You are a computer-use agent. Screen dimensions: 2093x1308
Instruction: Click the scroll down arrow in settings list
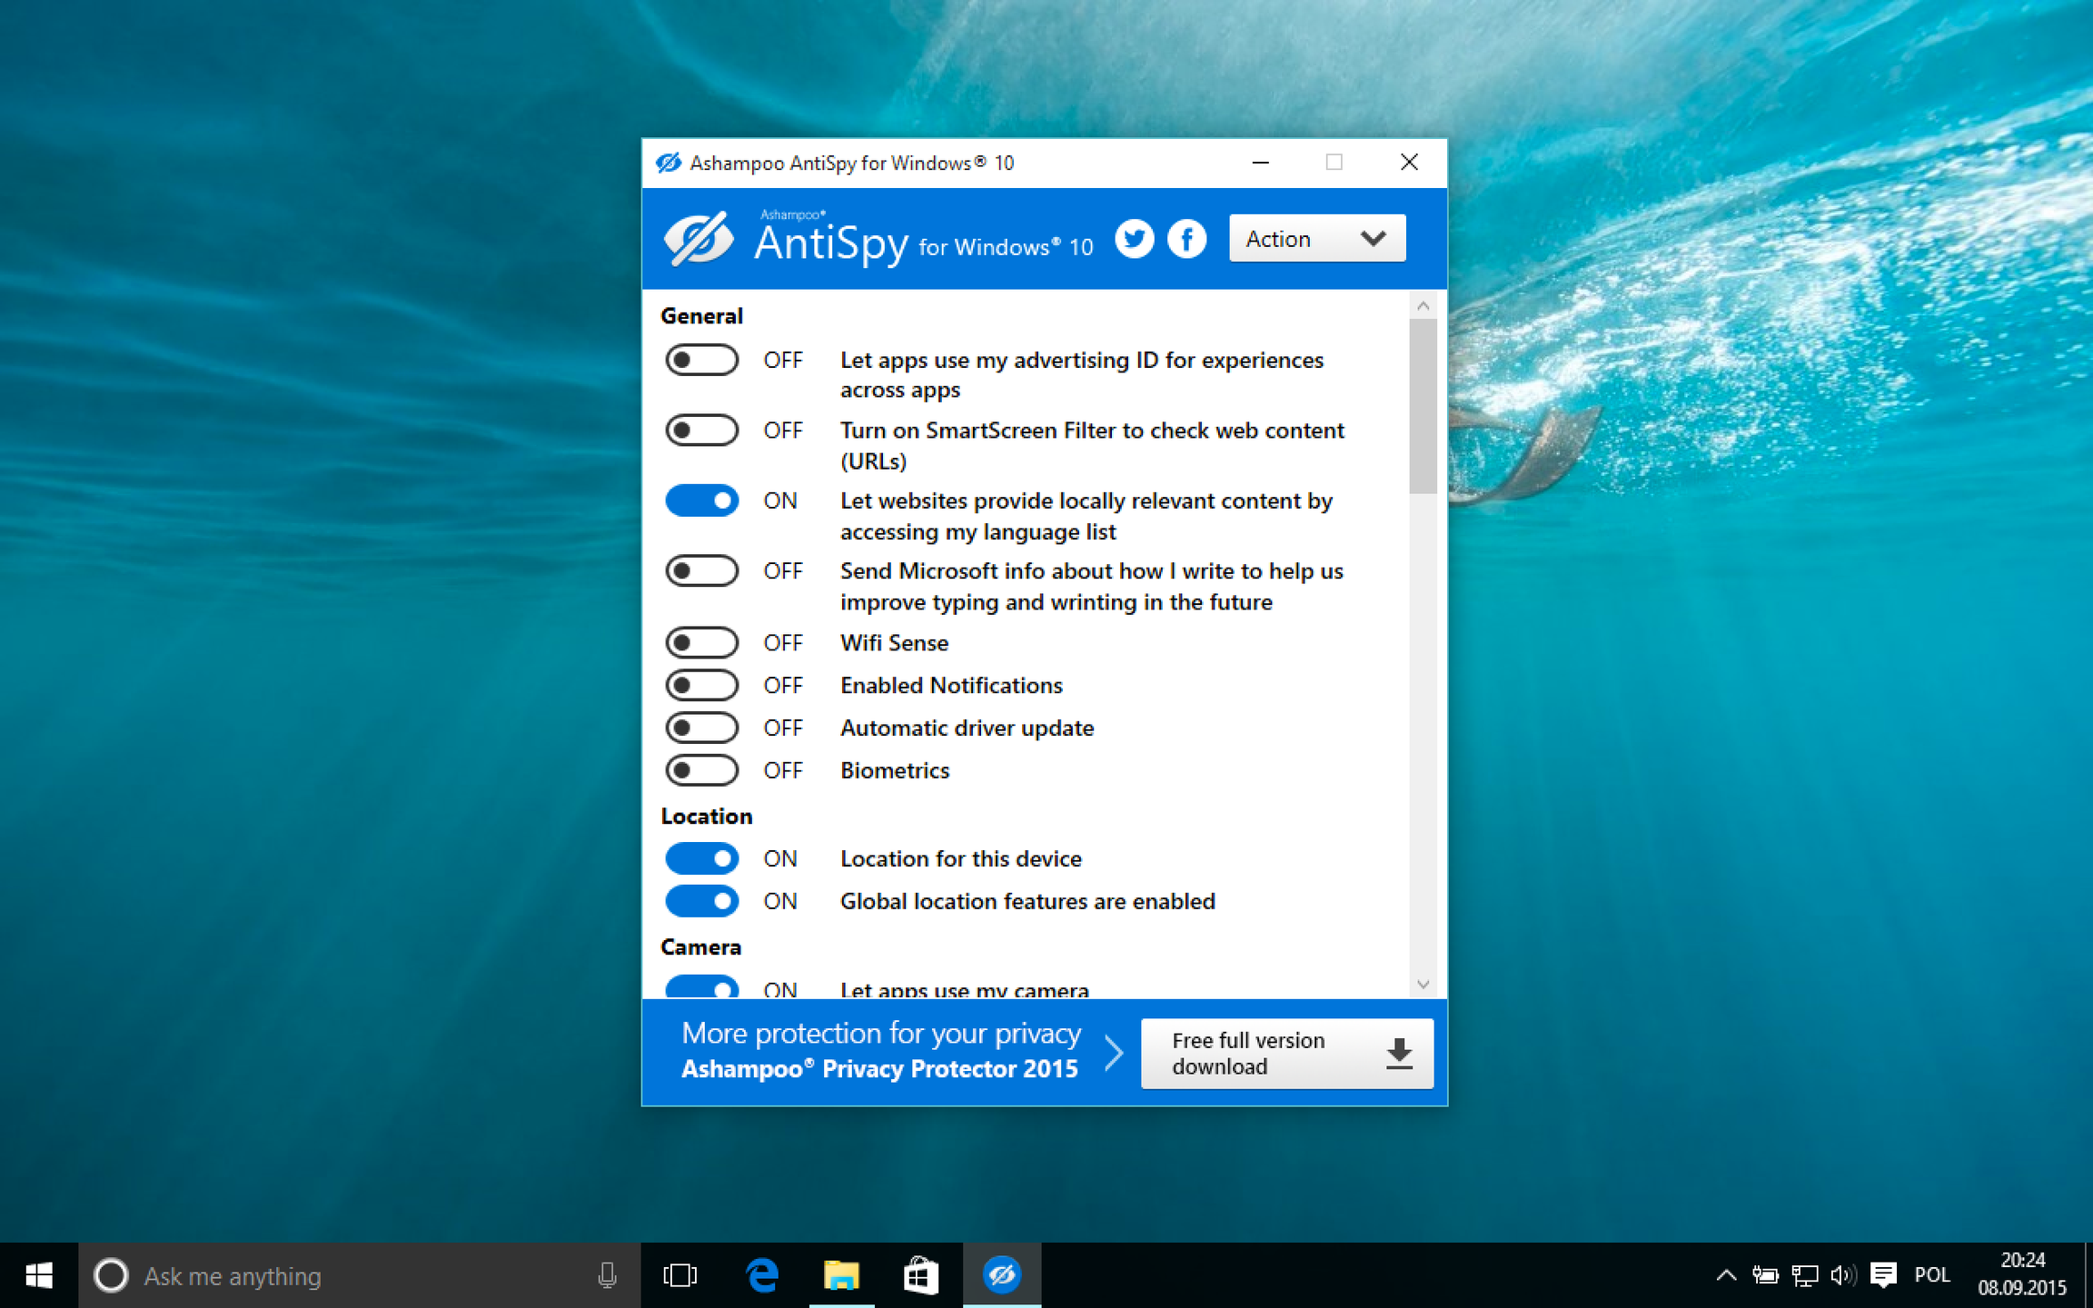click(1423, 985)
